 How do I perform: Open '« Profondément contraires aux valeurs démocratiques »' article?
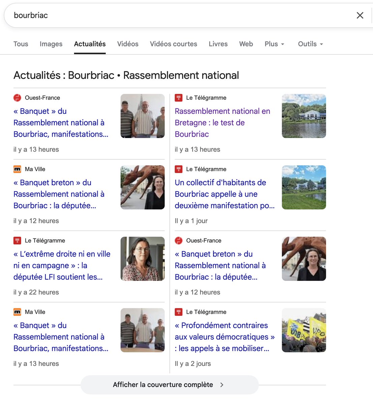click(x=225, y=337)
